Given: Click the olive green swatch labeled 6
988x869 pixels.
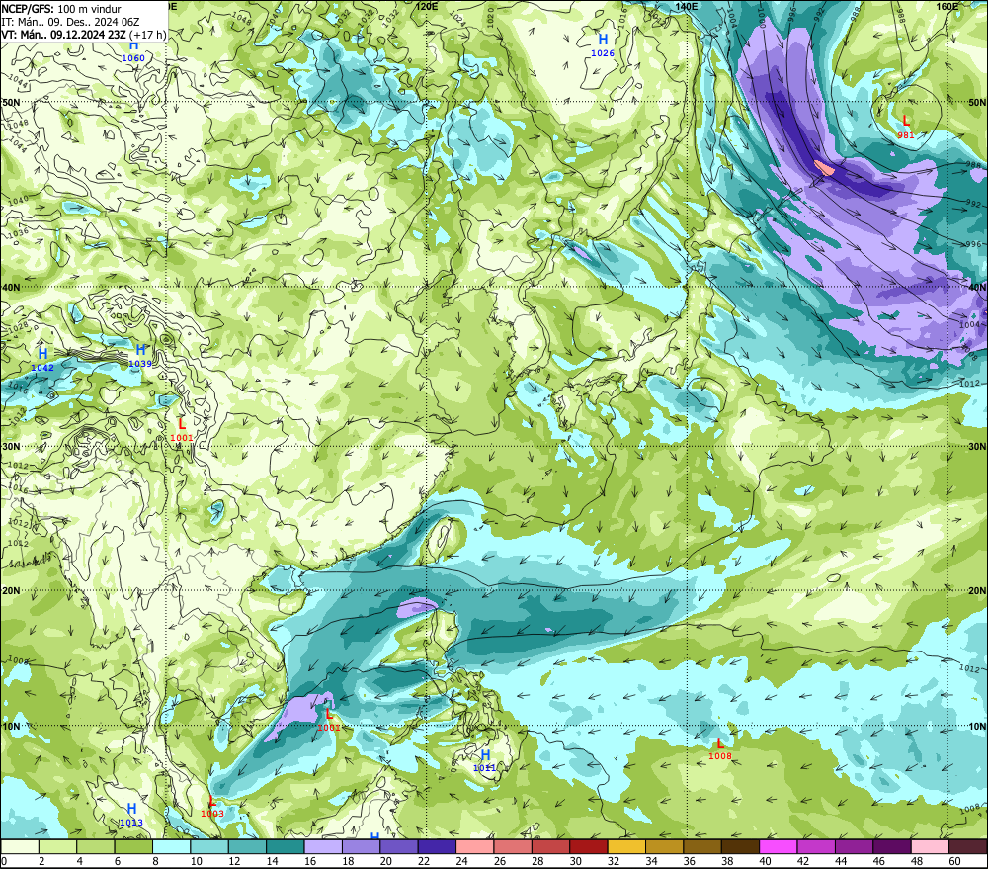Looking at the screenshot, I should click(133, 847).
